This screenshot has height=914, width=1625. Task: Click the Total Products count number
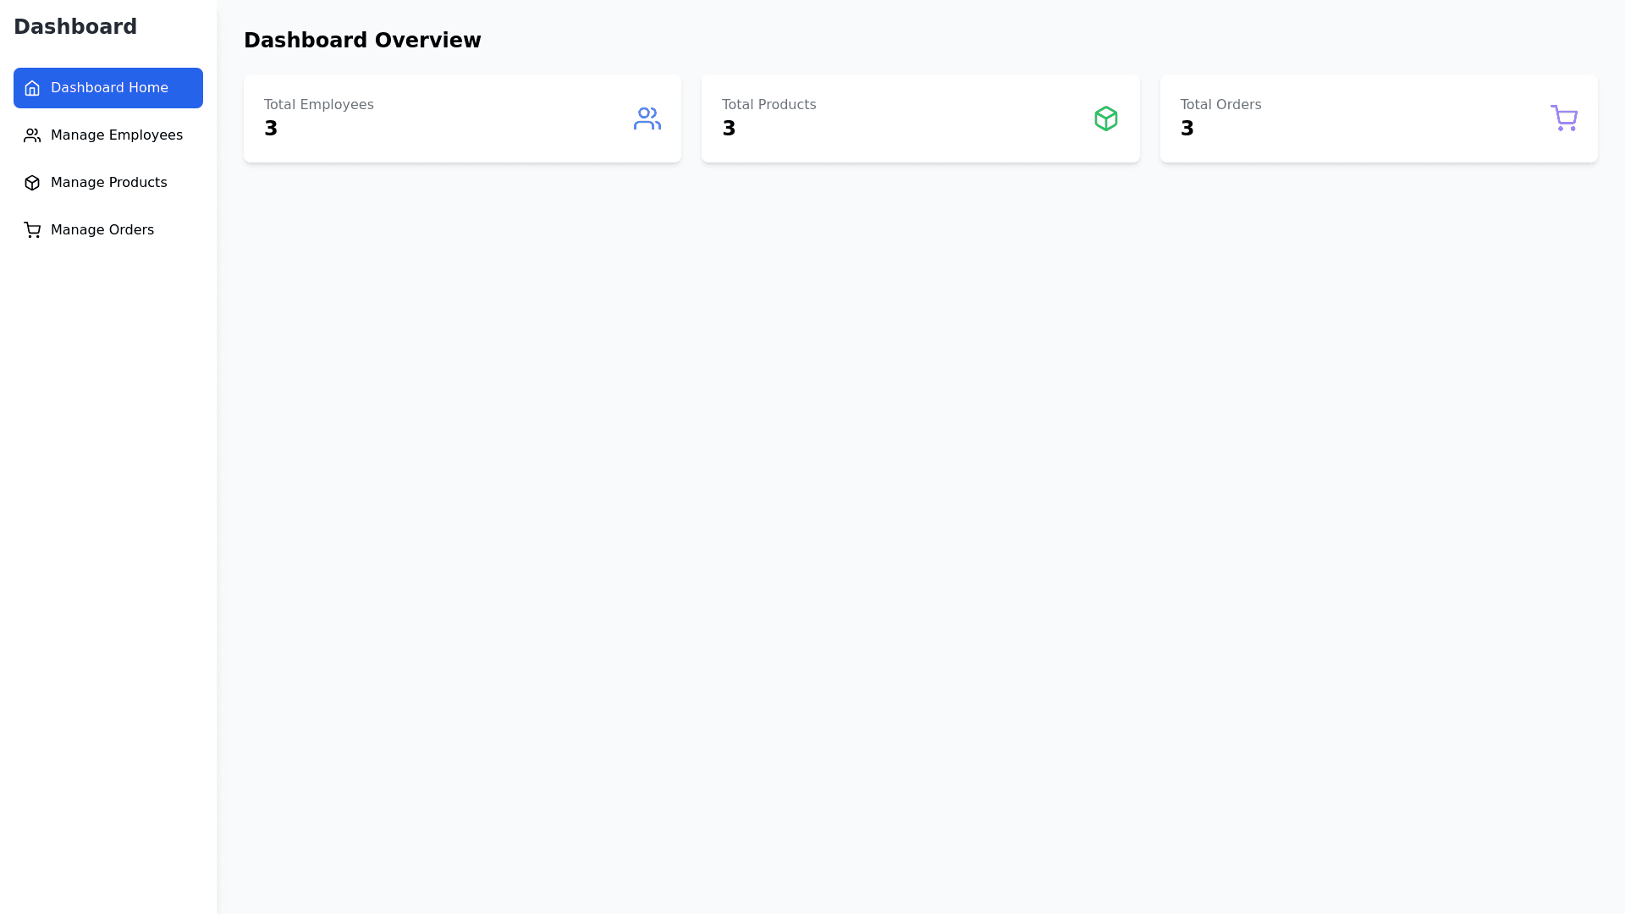point(729,129)
